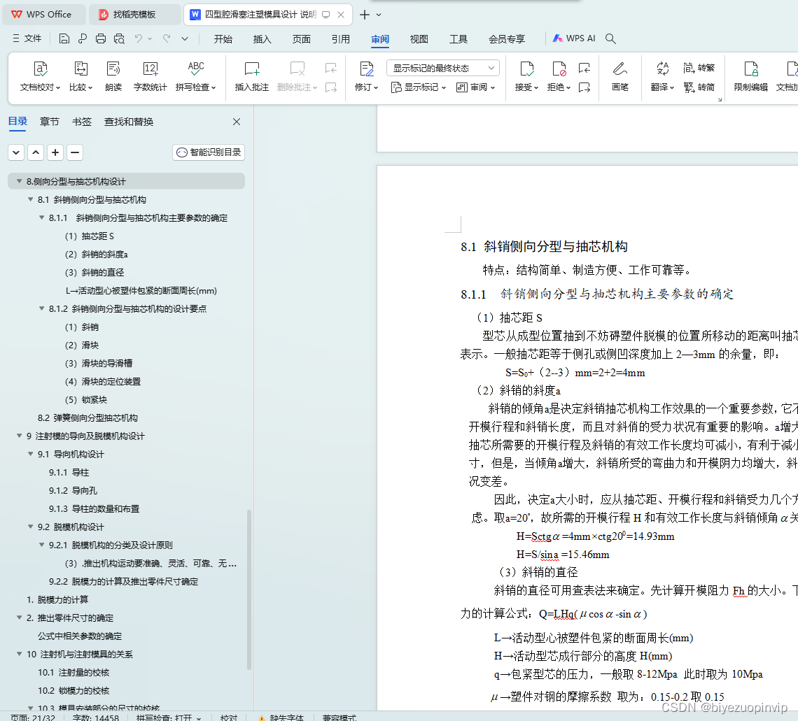This screenshot has height=721, width=798.
Task: Collapse the 9.1 导向机构设计 node
Action: click(31, 454)
